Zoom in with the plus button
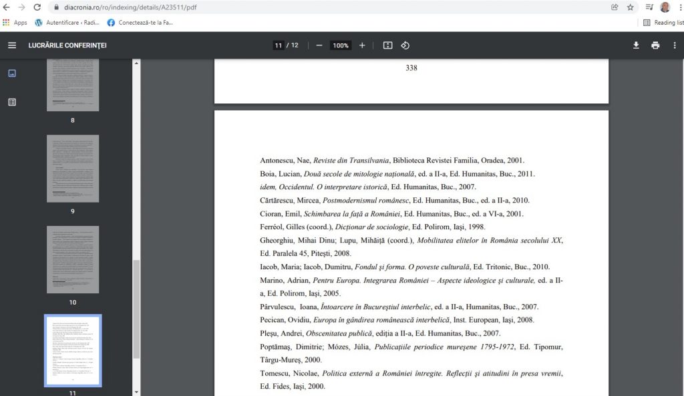This screenshot has width=684, height=396. (x=362, y=45)
